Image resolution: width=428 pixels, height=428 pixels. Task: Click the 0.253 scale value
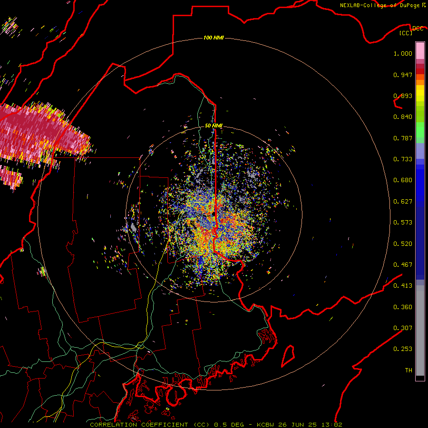[x=403, y=349]
